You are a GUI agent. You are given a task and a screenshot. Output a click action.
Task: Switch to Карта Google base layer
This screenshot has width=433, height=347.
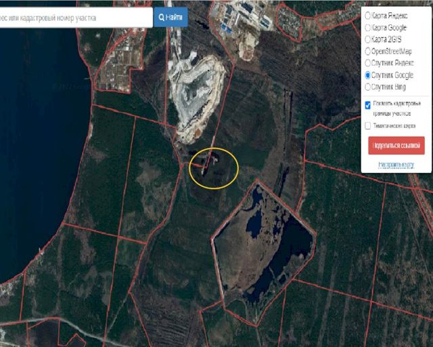click(368, 28)
